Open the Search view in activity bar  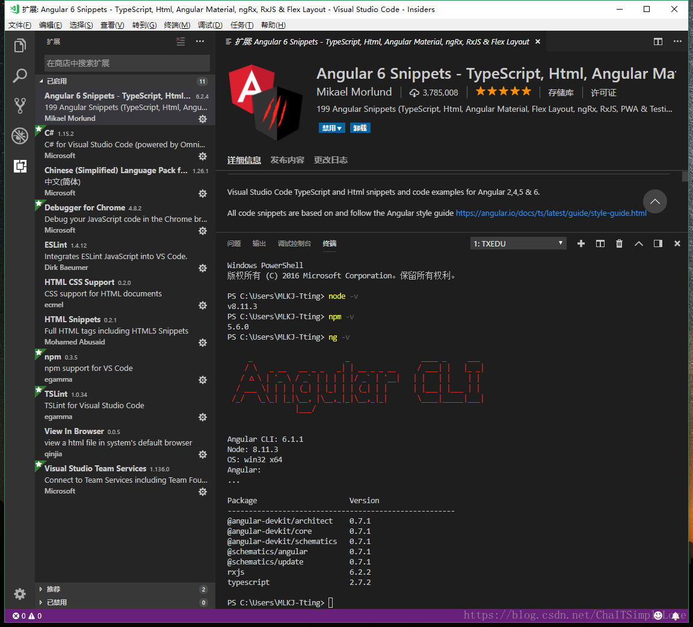click(20, 76)
